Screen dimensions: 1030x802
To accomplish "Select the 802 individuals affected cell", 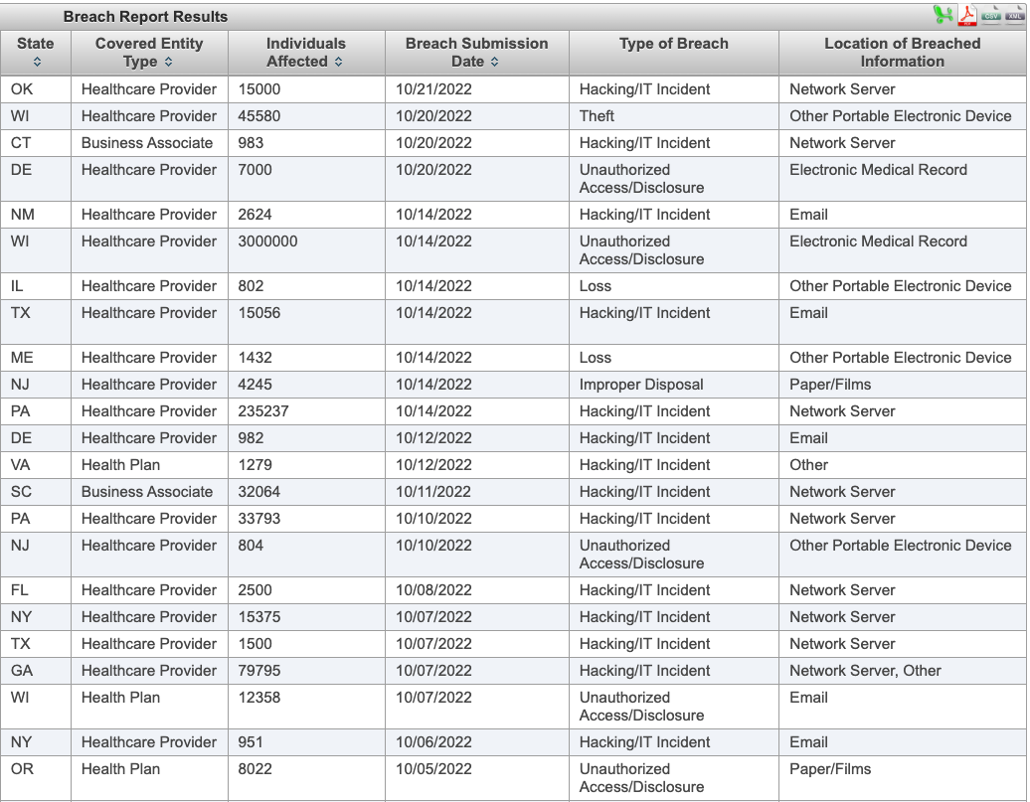I will 307,286.
